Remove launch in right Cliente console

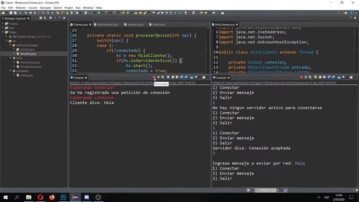tap(306, 77)
